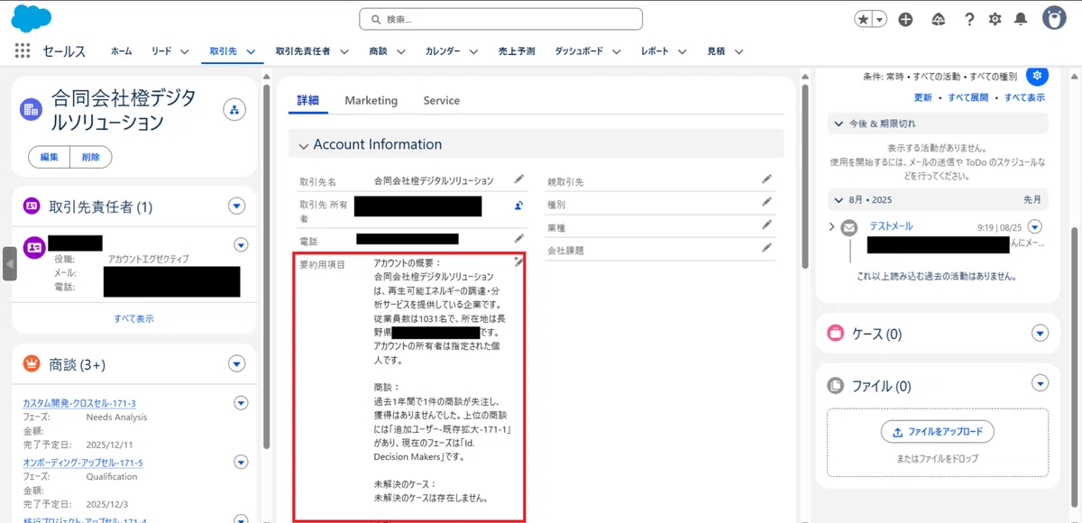Open the Notifications bell icon
This screenshot has height=523, width=1082.
(1021, 19)
